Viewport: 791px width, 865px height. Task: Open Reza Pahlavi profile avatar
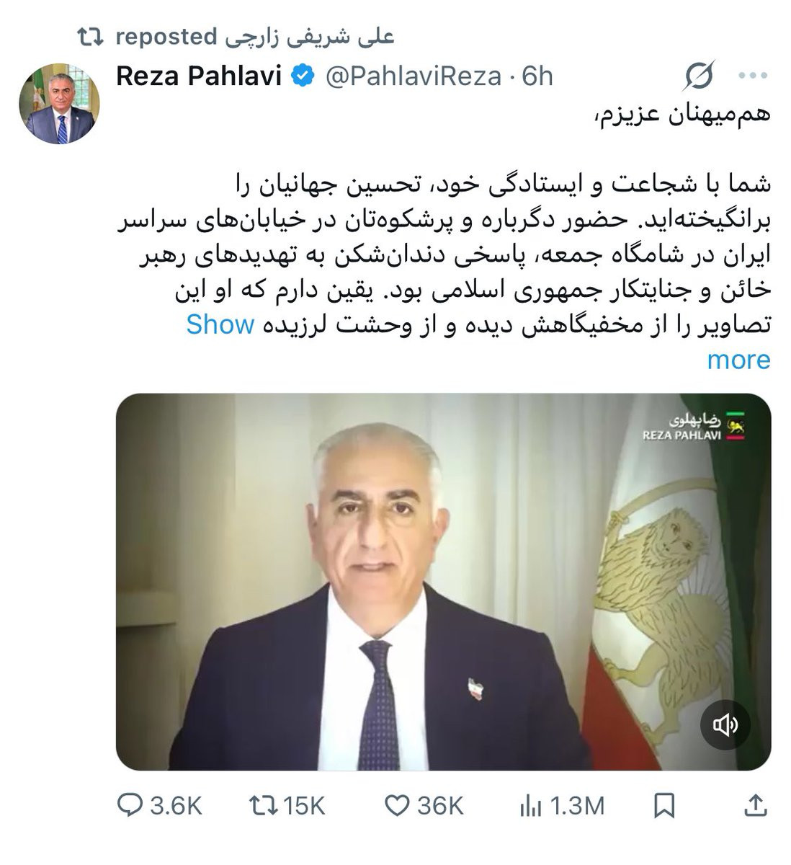pyautogui.click(x=59, y=104)
